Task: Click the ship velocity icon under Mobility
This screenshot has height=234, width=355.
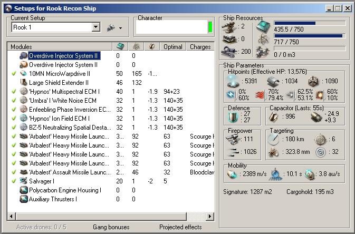Action: point(231,173)
